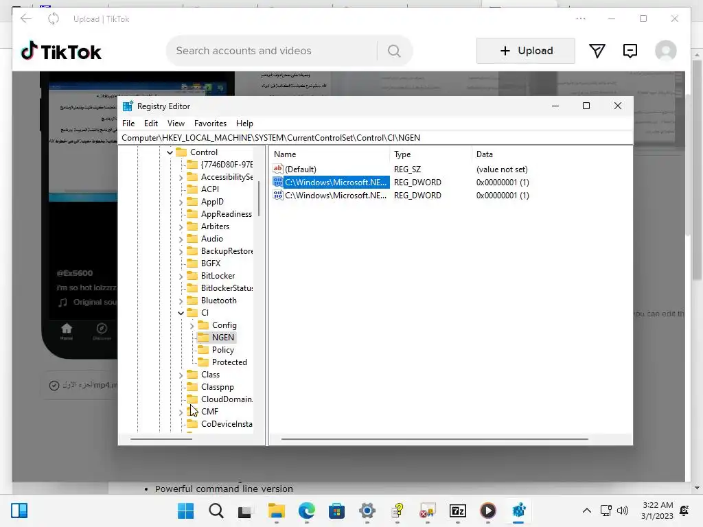Click Registry Editor taskbar icon
This screenshot has height=527, width=703.
click(518, 511)
